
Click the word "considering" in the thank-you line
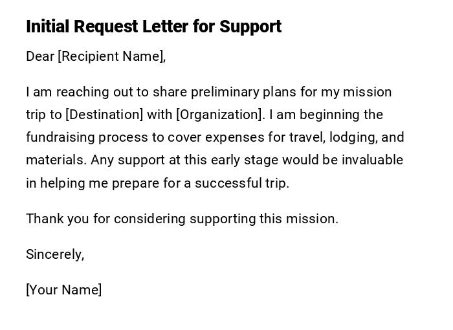tap(148, 219)
